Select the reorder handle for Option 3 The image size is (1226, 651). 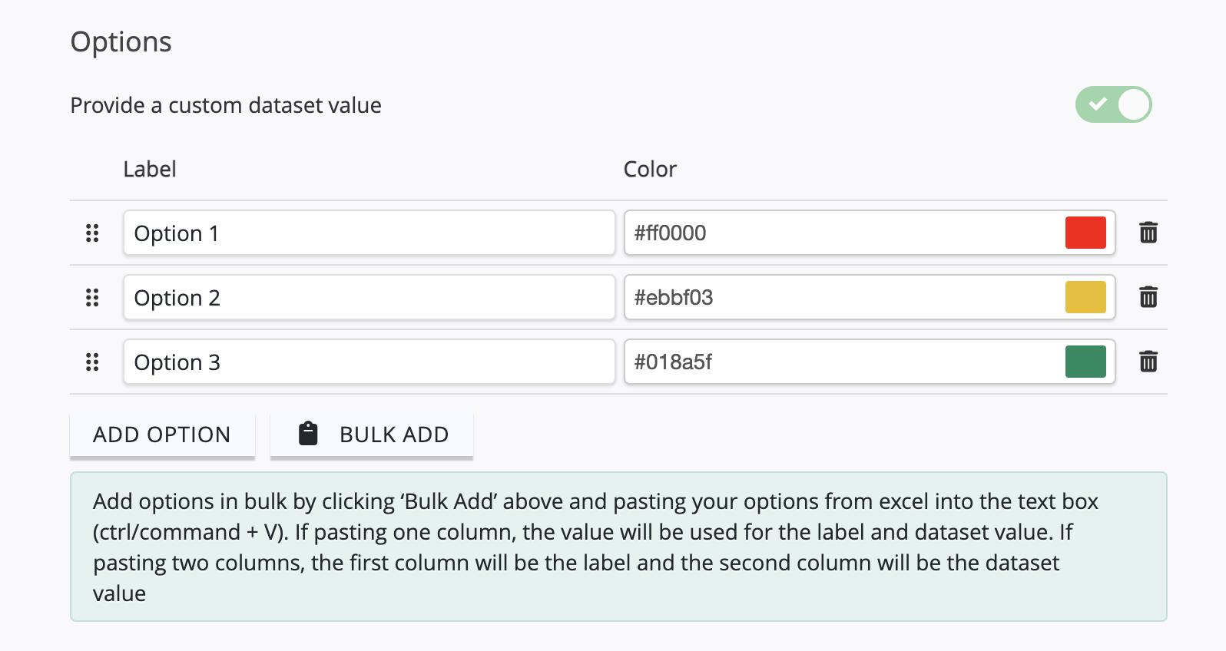(92, 362)
